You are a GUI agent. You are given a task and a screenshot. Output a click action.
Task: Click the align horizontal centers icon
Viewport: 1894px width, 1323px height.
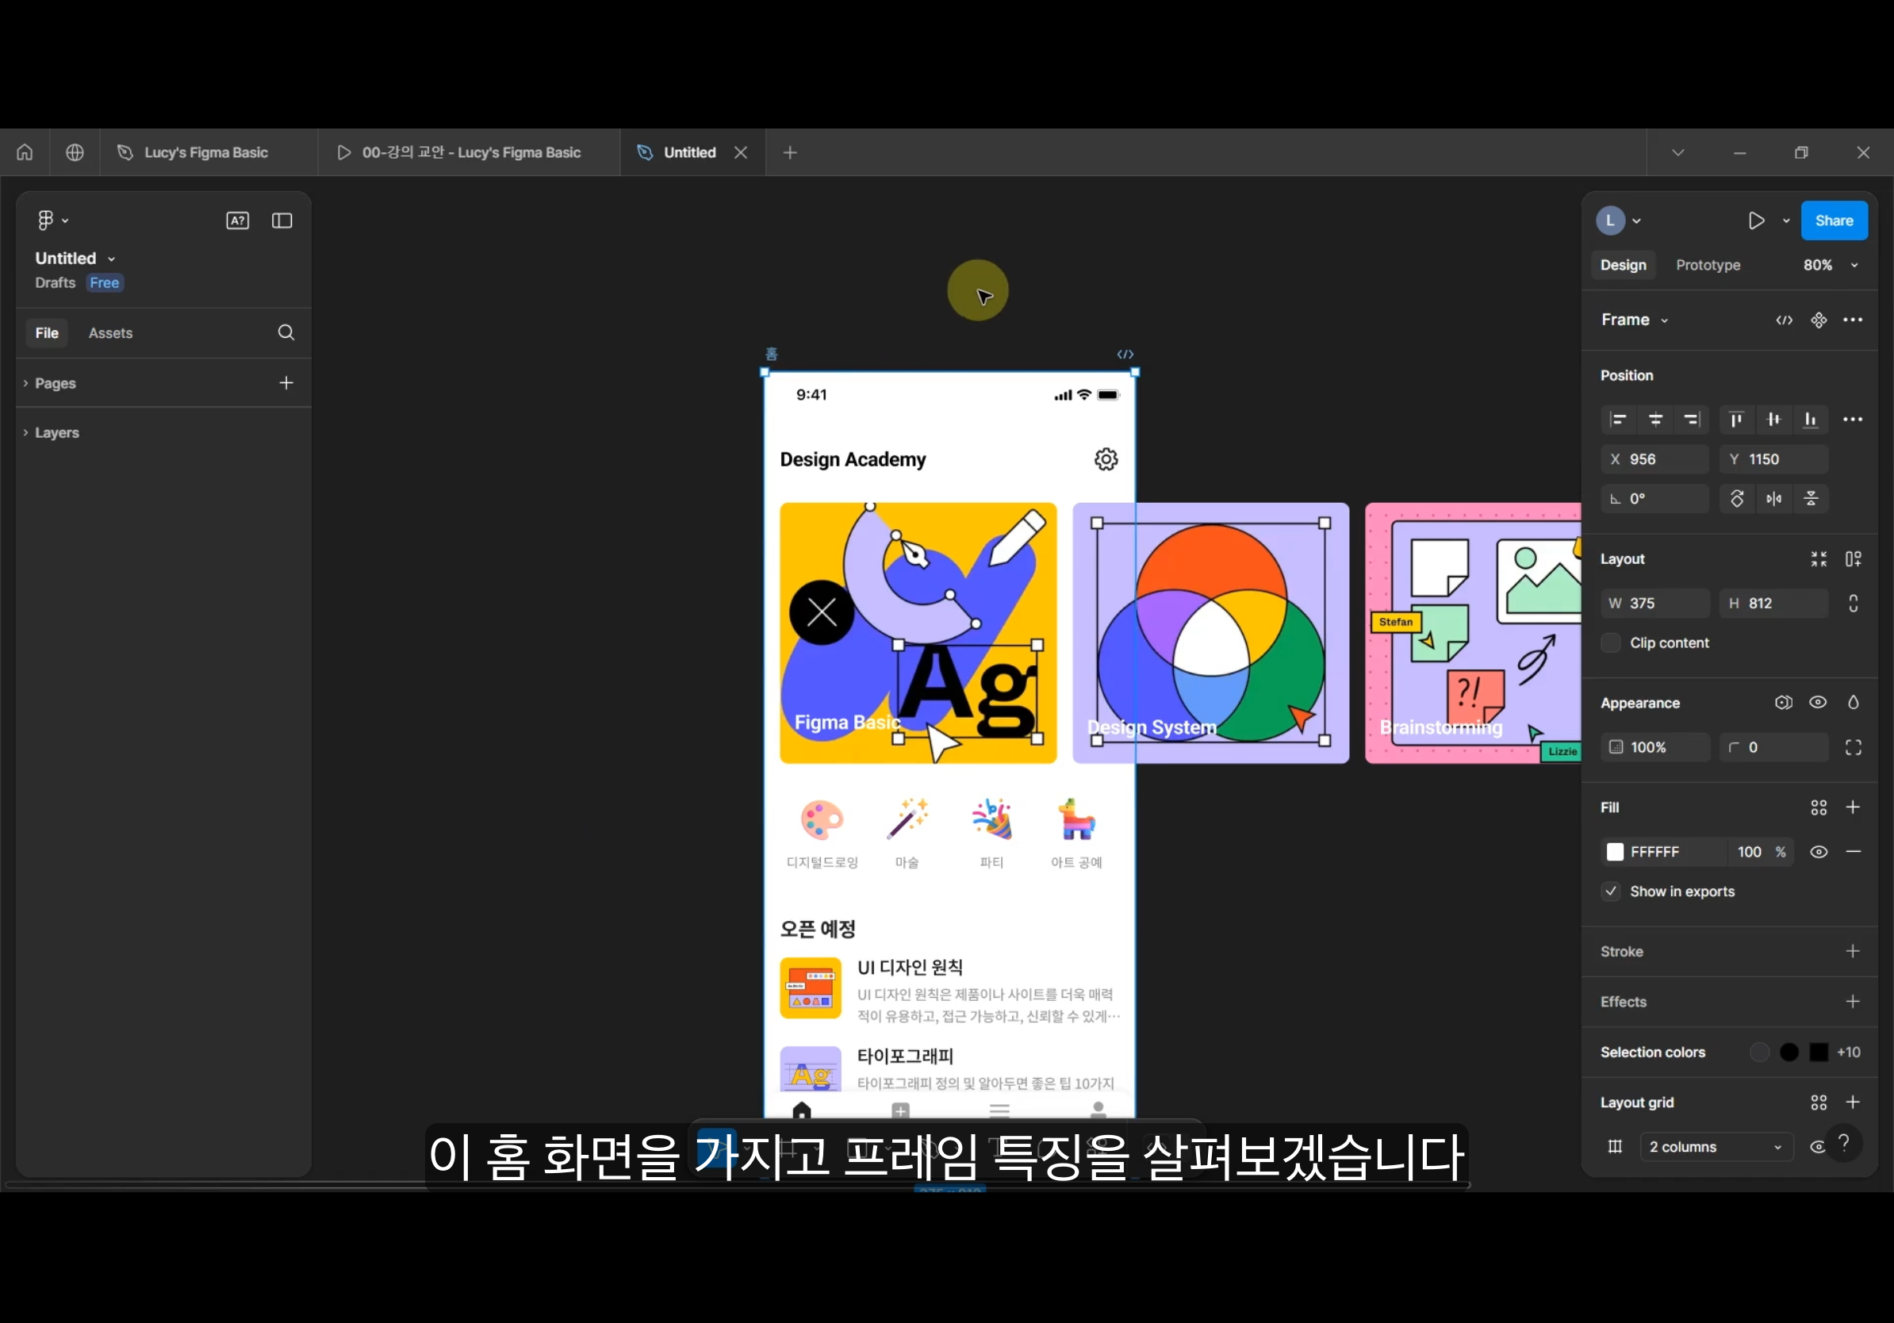coord(1654,420)
